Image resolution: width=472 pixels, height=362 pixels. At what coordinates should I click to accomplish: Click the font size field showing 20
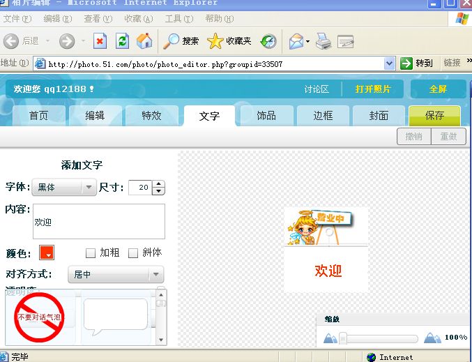pos(140,188)
